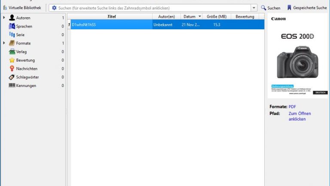
Task: Open the Nachrichten category icon
Action: [x=12, y=68]
